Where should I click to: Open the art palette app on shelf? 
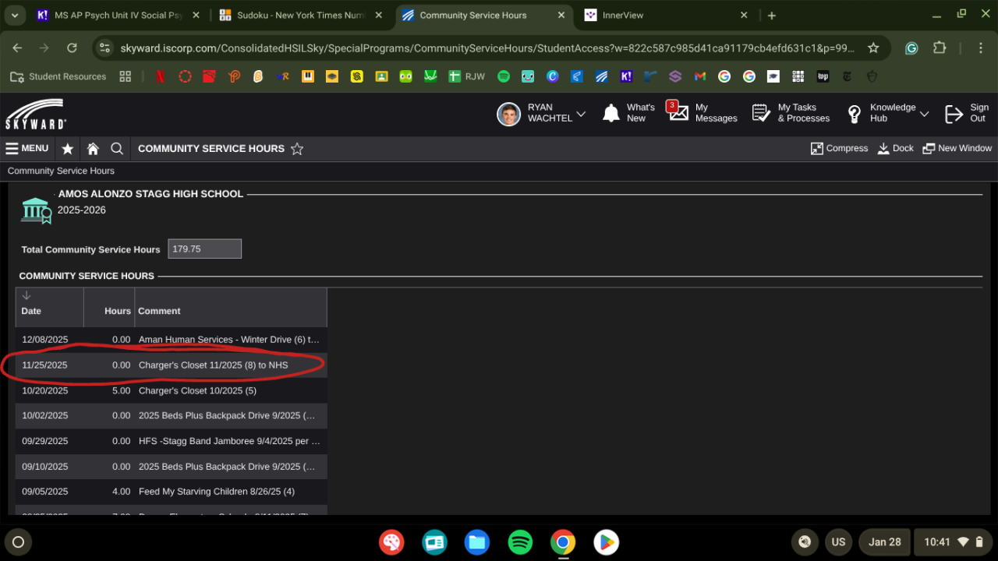tap(391, 542)
